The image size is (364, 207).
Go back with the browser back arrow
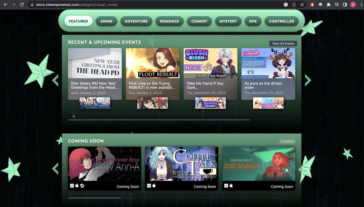pyautogui.click(x=5, y=5)
